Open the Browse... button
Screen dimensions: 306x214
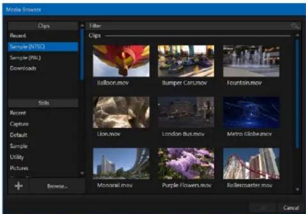pos(57,186)
